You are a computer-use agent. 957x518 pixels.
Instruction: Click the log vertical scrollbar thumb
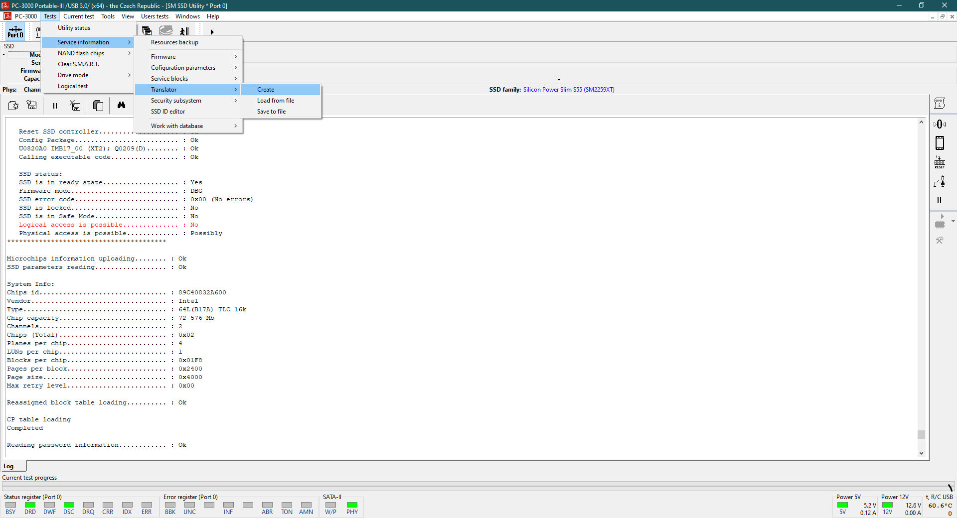coord(921,434)
